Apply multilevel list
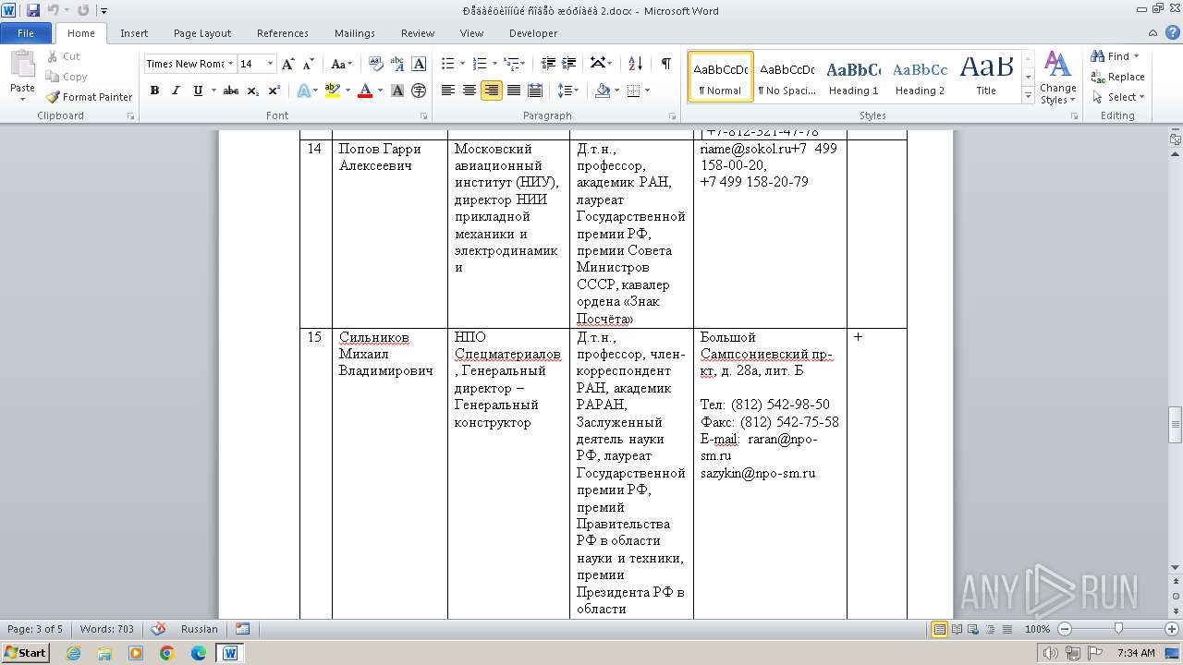This screenshot has width=1183, height=665. pyautogui.click(x=511, y=64)
